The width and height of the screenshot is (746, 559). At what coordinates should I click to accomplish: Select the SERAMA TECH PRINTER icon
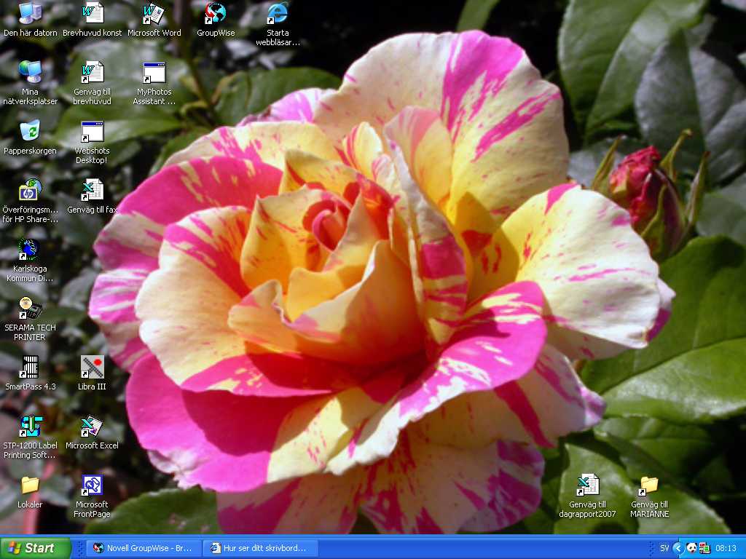[30, 309]
